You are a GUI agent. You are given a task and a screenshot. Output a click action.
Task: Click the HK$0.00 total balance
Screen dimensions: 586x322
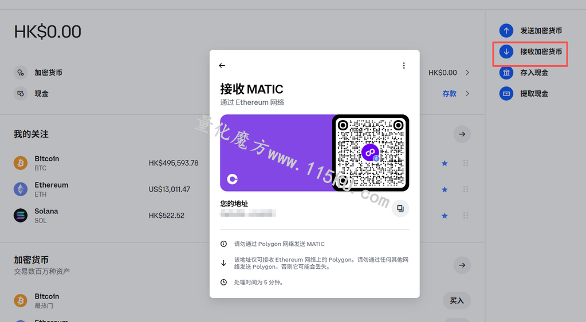click(x=48, y=31)
